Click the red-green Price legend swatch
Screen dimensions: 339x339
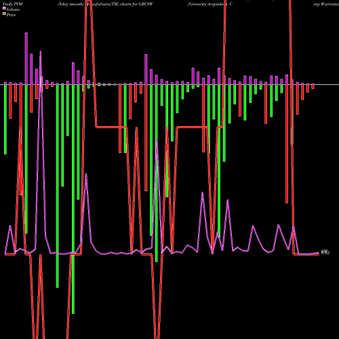coord(4,14)
